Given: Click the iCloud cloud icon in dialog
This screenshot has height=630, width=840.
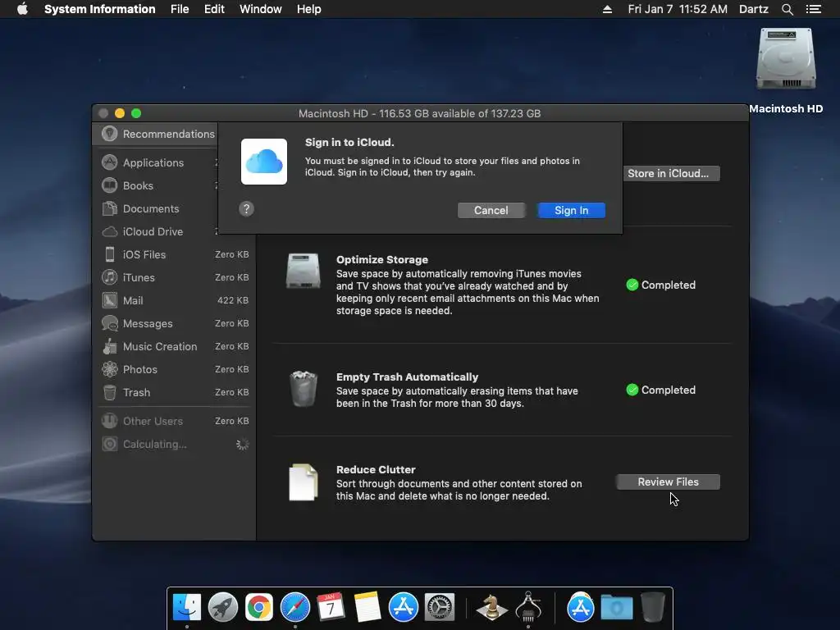Looking at the screenshot, I should coord(264,162).
